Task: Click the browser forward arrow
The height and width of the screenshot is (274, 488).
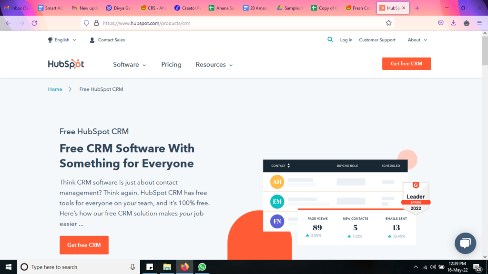Action: (x=21, y=23)
